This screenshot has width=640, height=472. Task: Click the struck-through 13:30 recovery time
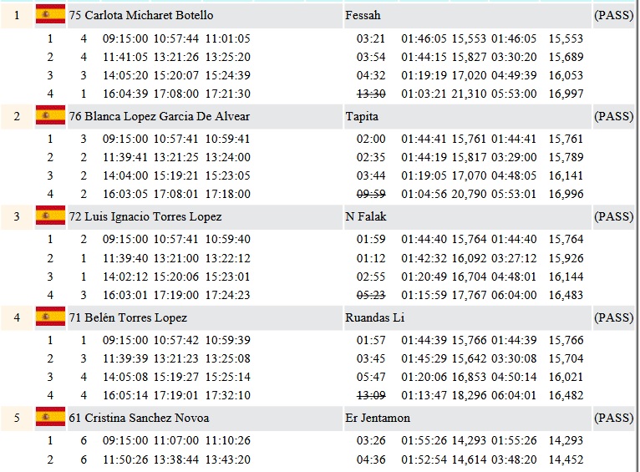(371, 93)
